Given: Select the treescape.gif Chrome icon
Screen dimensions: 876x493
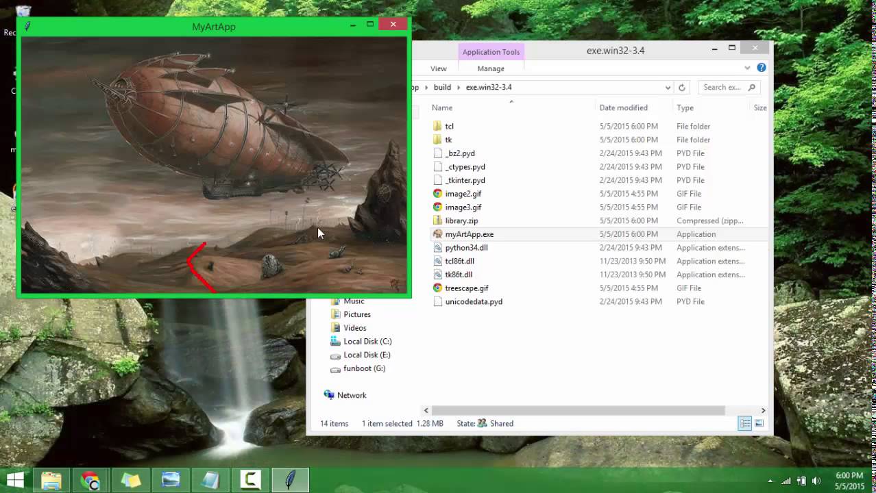Looking at the screenshot, I should (437, 288).
